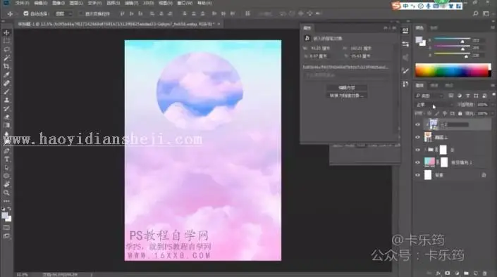The image size is (497, 277).
Task: Open the layer fx styles icon
Action: tap(438, 273)
